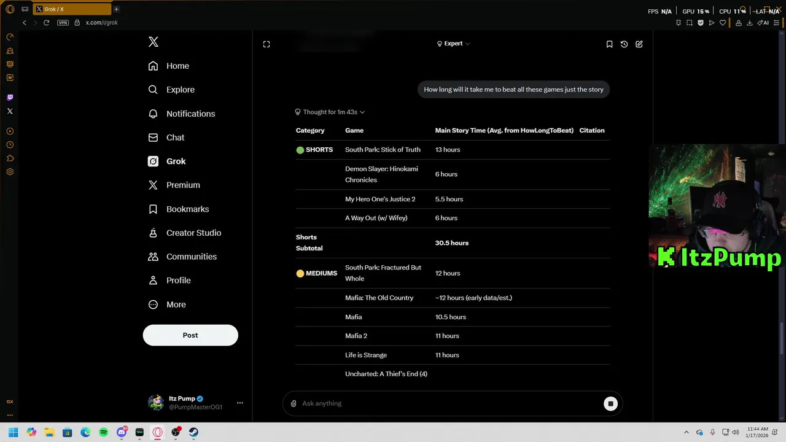Click the Grok bookmark icon
The width and height of the screenshot is (786, 442).
point(609,44)
